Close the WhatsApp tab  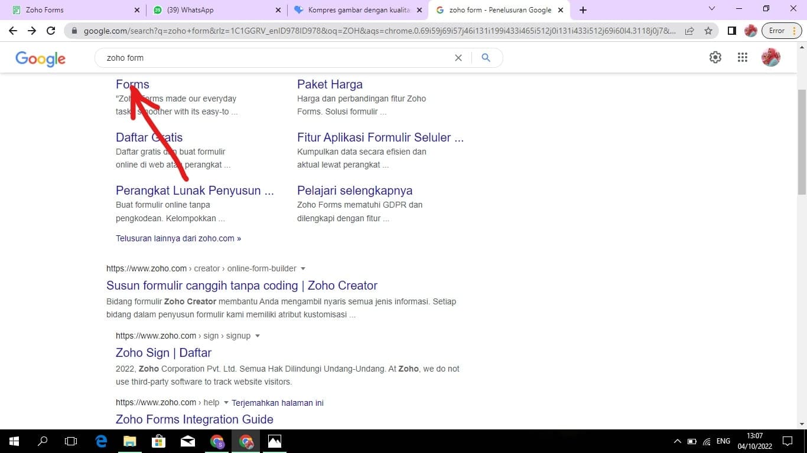tap(278, 10)
